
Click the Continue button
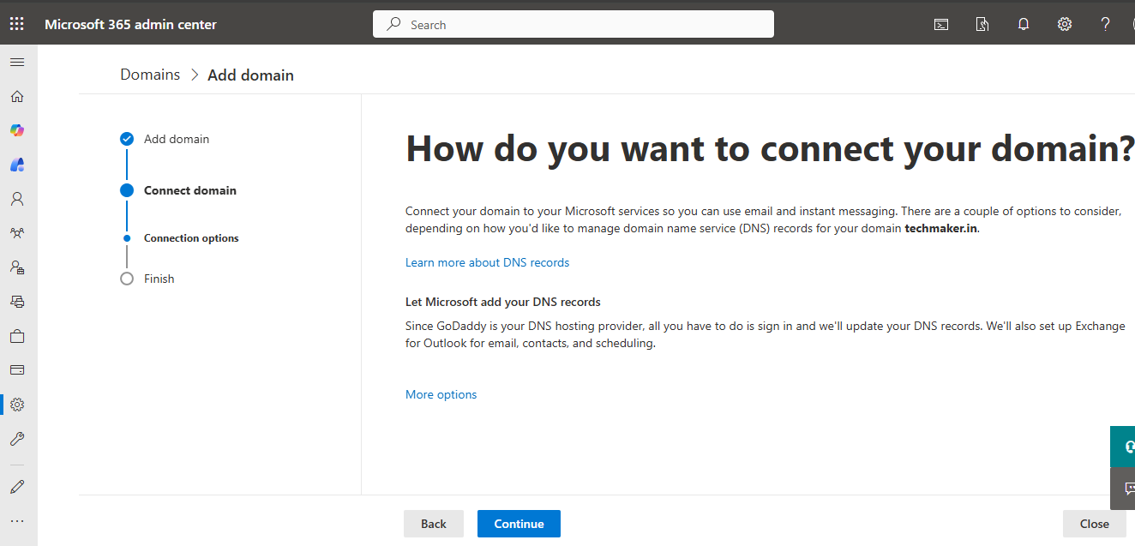tap(519, 524)
